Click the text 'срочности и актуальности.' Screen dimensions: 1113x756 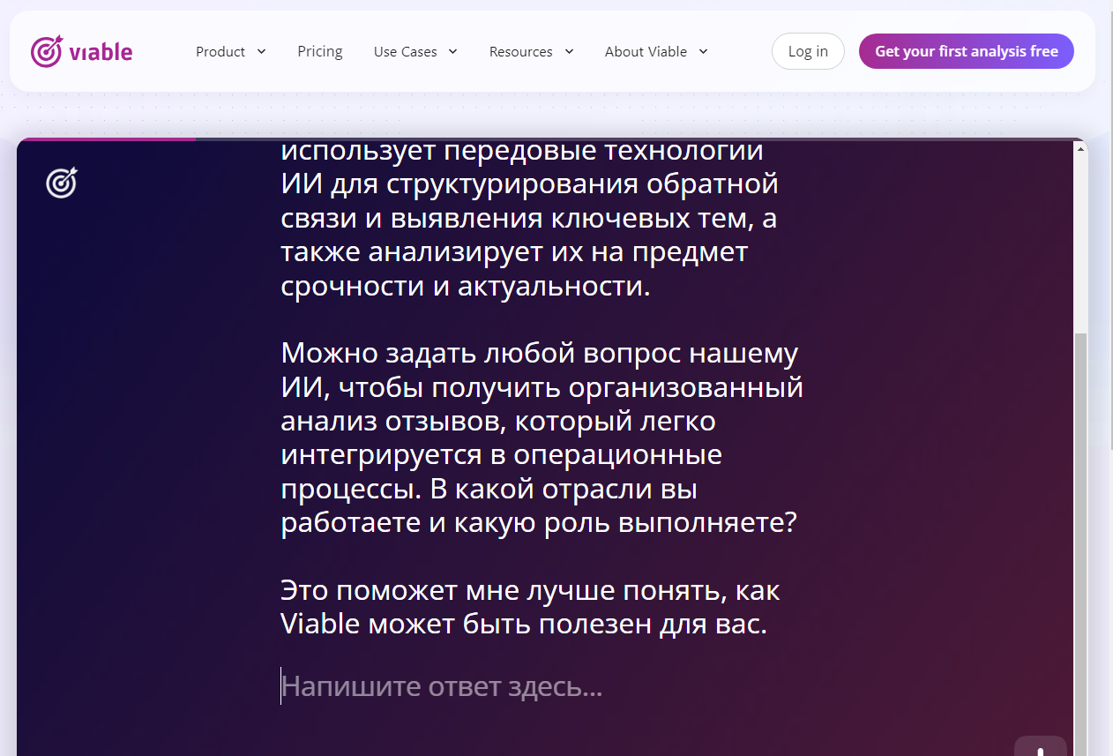point(466,286)
